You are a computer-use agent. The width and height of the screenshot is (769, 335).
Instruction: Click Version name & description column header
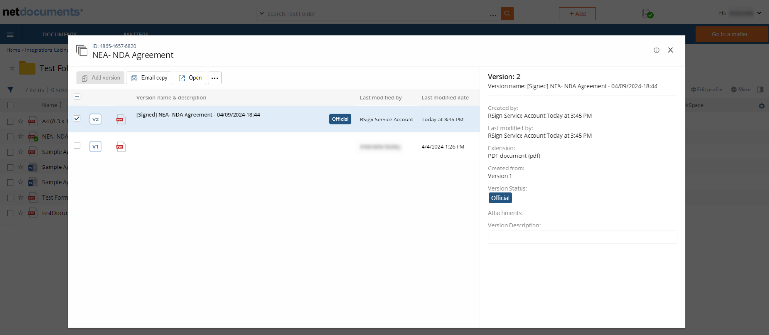[171, 97]
